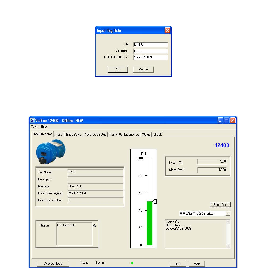267x268 pixels.
Task: Click the Tag field containing LT 102
Action: [x=151, y=44]
